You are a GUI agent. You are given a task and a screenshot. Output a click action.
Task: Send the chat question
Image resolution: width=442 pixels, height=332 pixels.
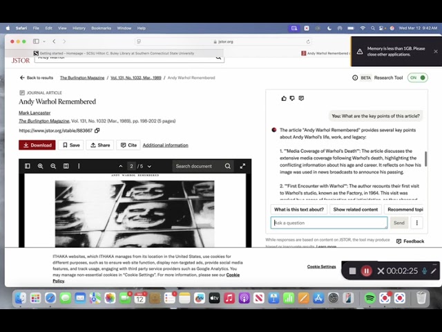pos(399,223)
